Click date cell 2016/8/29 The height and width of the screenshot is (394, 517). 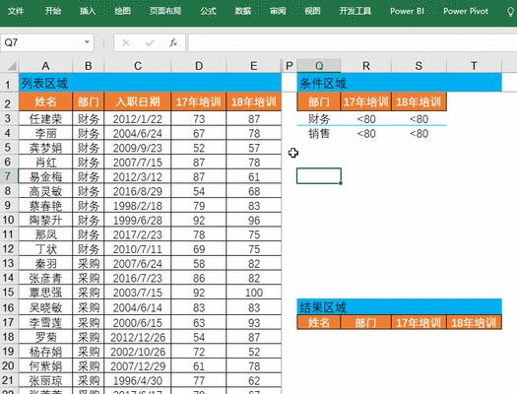pyautogui.click(x=138, y=191)
